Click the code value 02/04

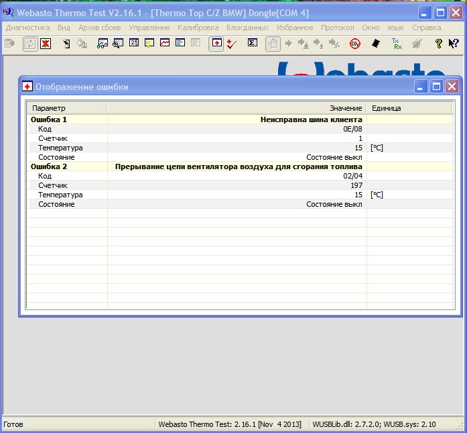tap(352, 176)
